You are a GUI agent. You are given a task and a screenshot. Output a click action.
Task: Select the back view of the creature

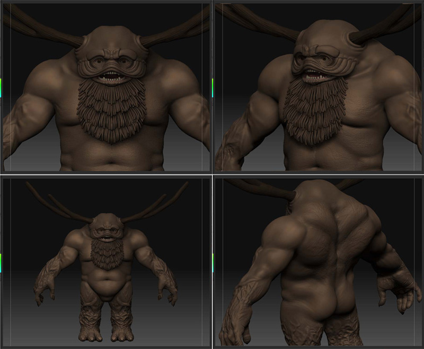click(x=319, y=262)
